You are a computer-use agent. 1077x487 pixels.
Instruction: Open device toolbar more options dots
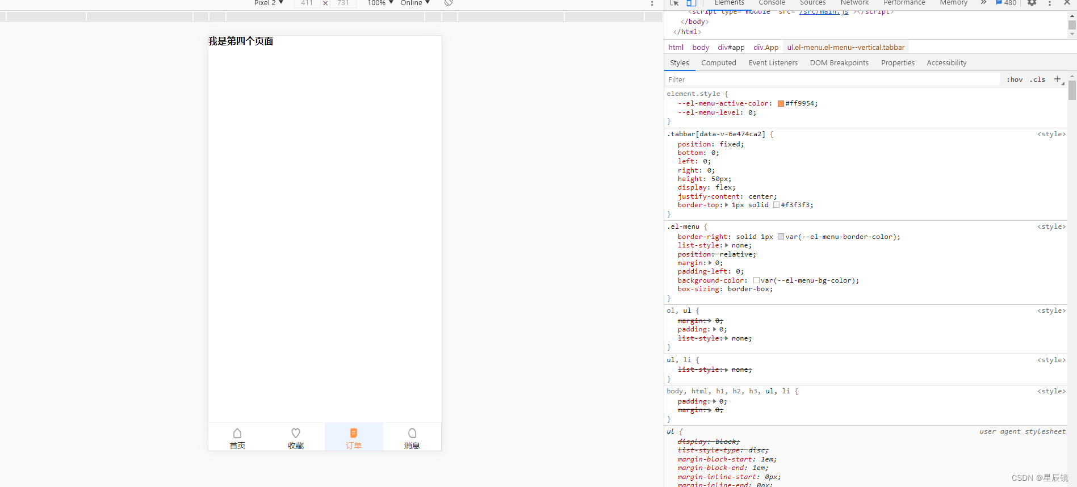652,3
